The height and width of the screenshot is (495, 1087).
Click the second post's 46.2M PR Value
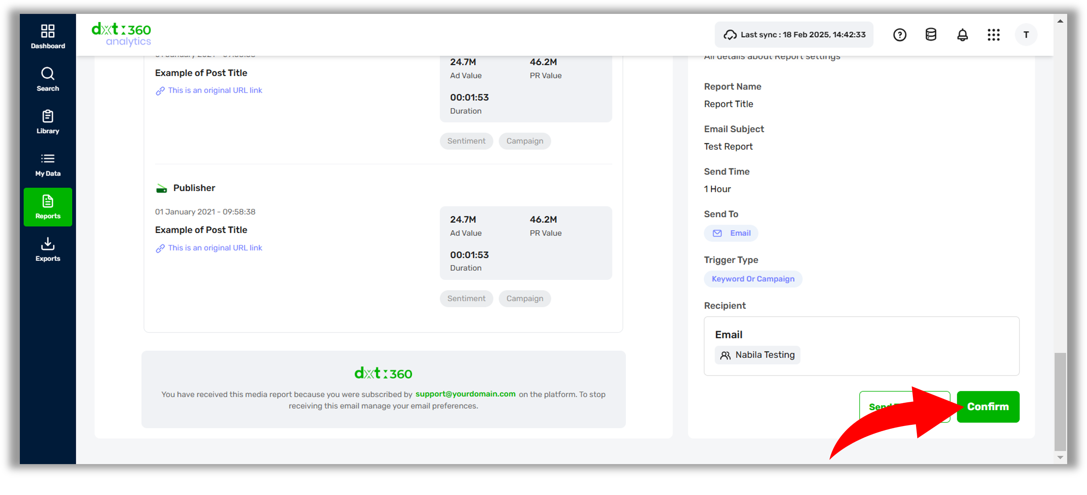(x=543, y=220)
